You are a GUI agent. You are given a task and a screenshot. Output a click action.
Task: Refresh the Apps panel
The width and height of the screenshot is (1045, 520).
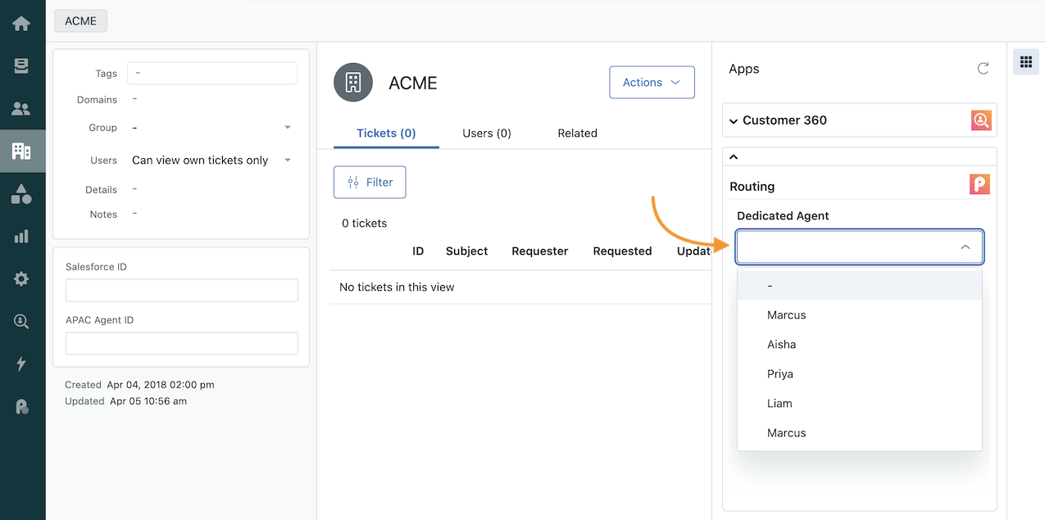(x=983, y=69)
